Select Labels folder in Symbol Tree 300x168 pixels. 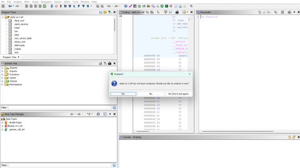click(13, 78)
